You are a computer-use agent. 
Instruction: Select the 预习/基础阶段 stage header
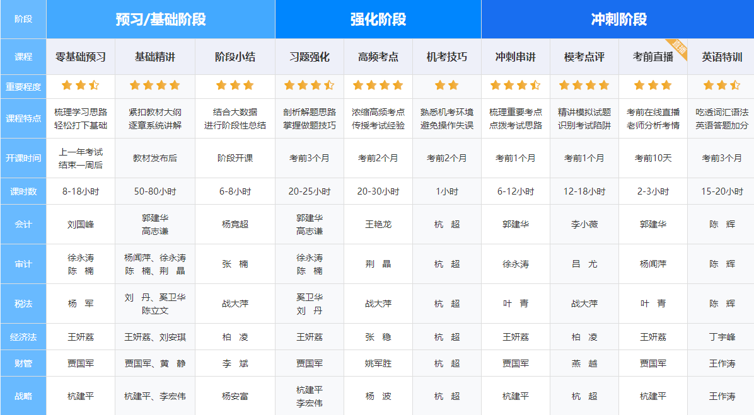pyautogui.click(x=160, y=20)
